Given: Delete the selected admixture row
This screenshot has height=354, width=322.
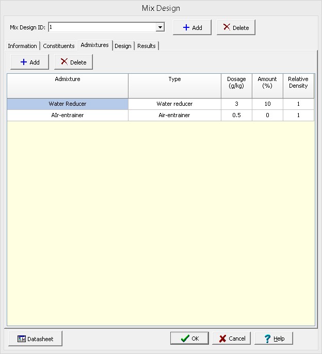Looking at the screenshot, I should [x=73, y=62].
